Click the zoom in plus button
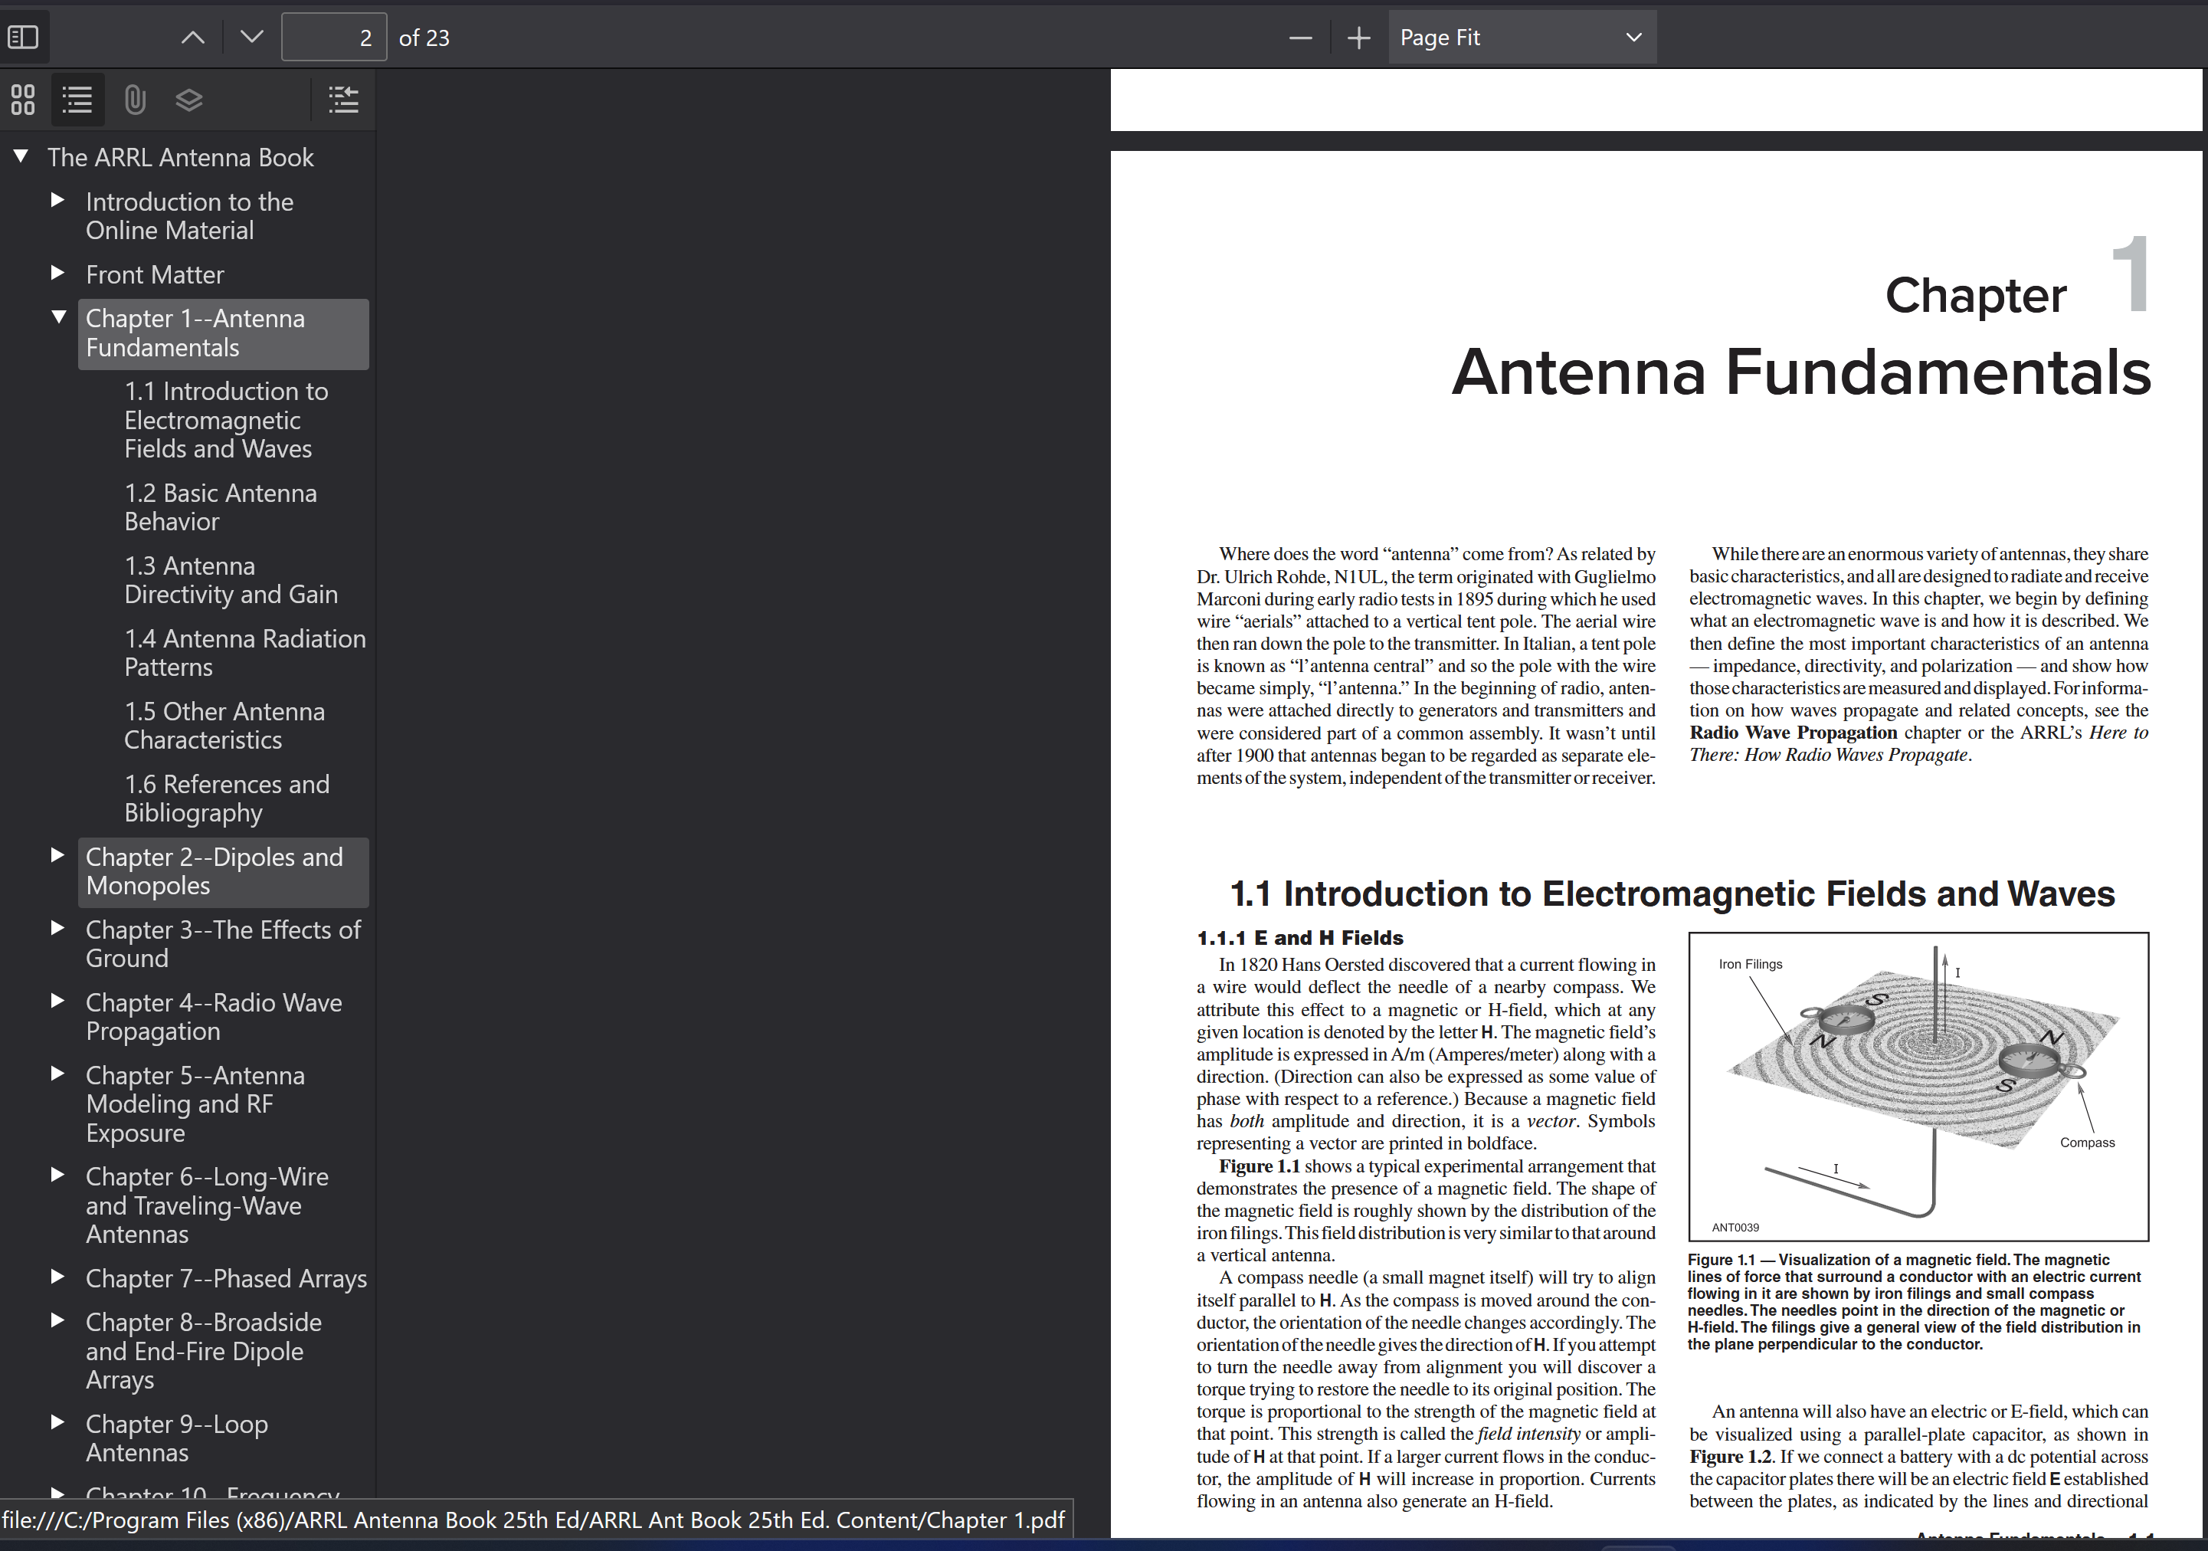 1359,38
